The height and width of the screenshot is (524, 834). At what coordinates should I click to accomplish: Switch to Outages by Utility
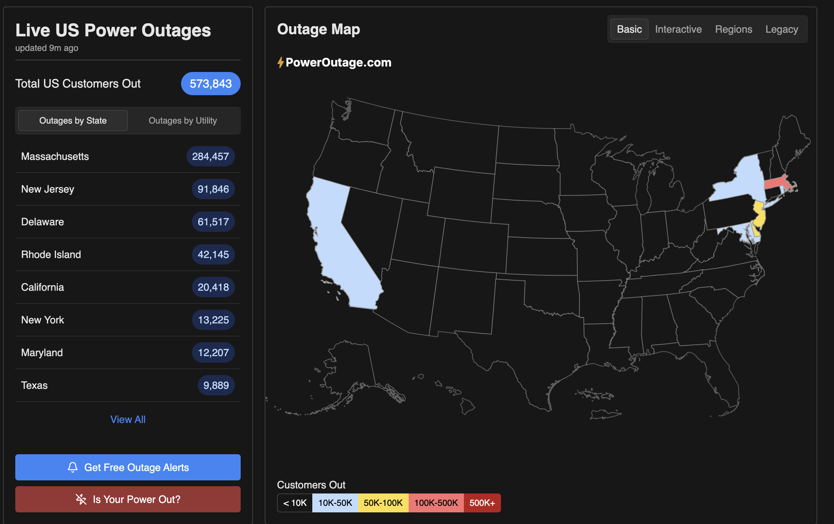[183, 120]
